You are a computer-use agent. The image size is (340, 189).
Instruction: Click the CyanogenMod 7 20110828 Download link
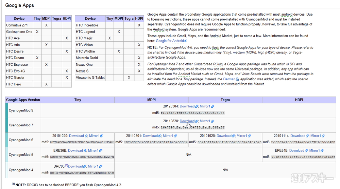(x=187, y=121)
